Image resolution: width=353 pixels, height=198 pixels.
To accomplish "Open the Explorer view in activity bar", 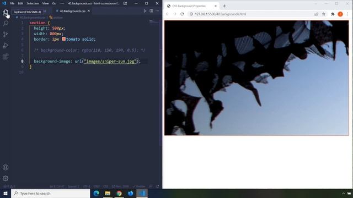I will click(x=6, y=13).
